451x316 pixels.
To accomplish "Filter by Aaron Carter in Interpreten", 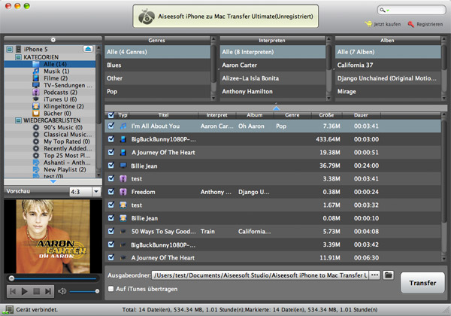I will click(273, 65).
